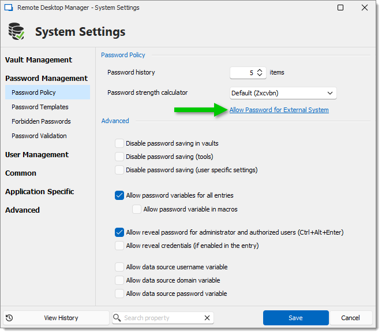The image size is (382, 334).
Task: Select Password Policy in sidebar
Action: pos(47,92)
